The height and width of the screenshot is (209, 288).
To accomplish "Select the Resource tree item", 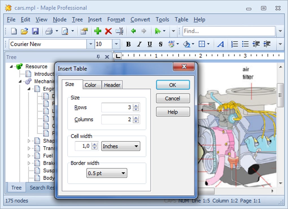I will pyautogui.click(x=36, y=66).
